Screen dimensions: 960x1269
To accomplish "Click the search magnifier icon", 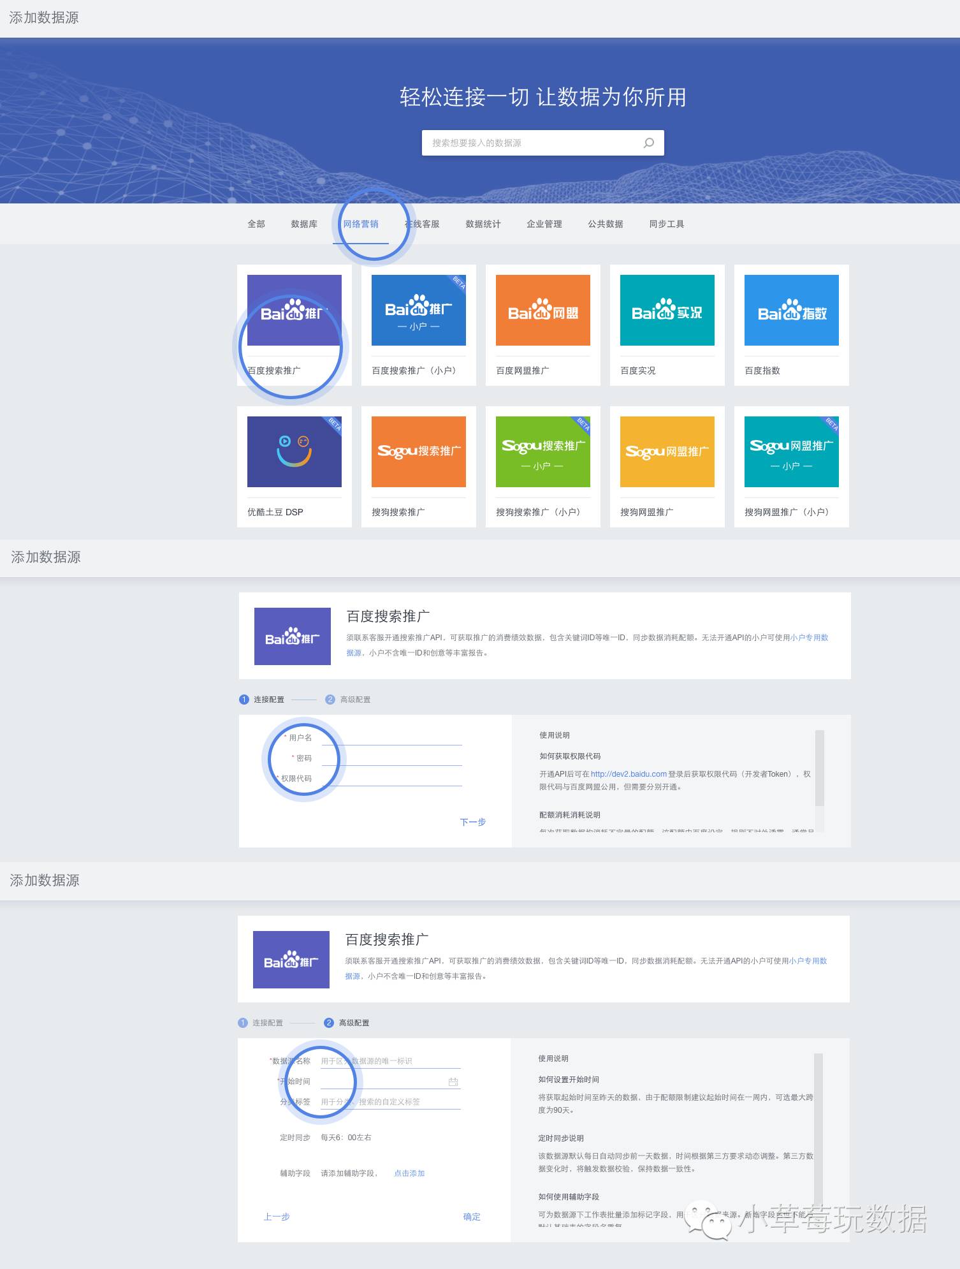I will pos(649,143).
